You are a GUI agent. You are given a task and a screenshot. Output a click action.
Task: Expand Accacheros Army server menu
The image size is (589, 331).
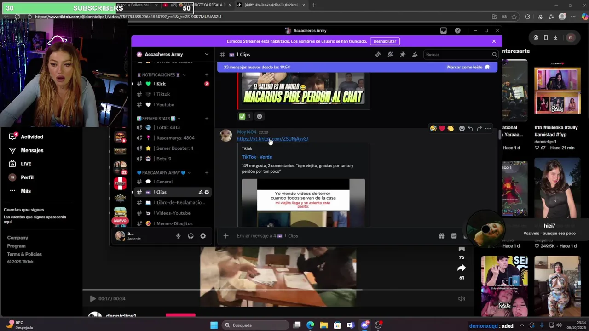pyautogui.click(x=207, y=54)
